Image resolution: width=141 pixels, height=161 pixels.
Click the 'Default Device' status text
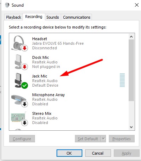click(x=45, y=85)
